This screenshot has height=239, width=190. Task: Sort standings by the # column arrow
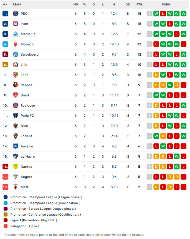pos(7,5)
